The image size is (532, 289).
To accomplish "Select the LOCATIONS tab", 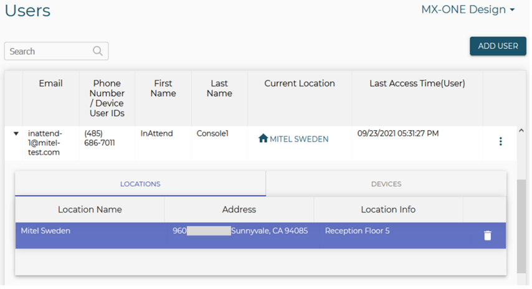I will tap(140, 184).
